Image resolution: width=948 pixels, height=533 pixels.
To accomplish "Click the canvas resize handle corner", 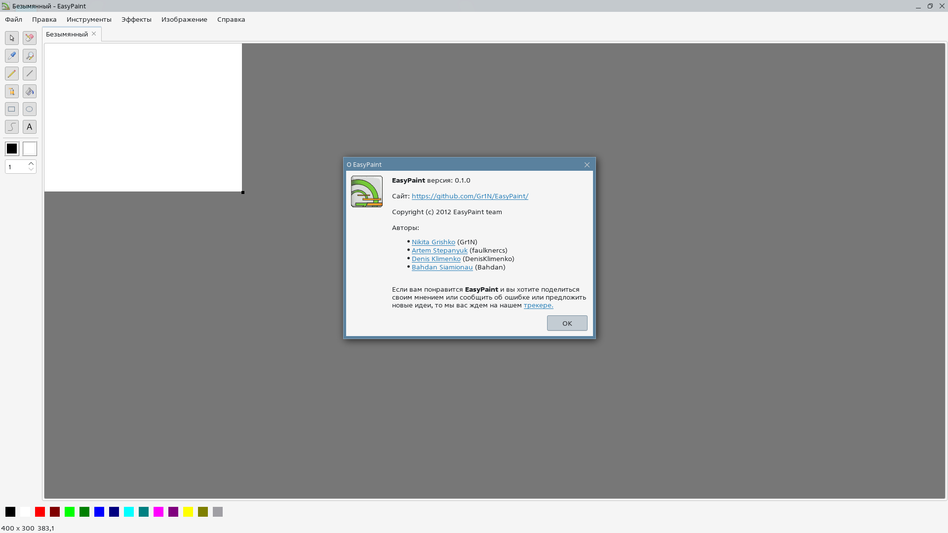I will (243, 192).
